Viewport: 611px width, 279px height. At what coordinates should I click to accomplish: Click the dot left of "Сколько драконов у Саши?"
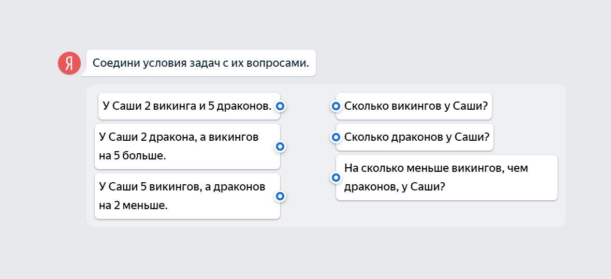pyautogui.click(x=336, y=137)
